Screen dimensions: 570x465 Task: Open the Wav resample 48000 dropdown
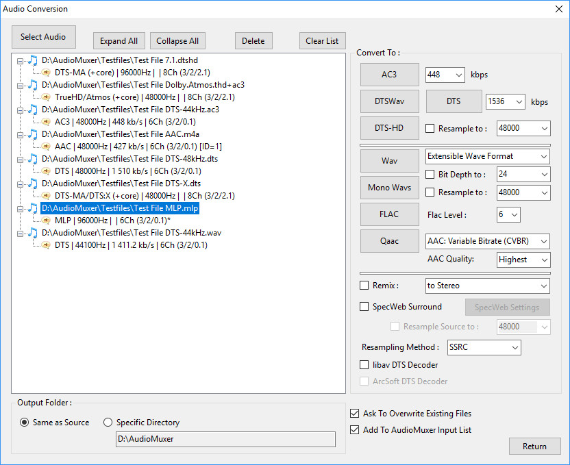523,192
